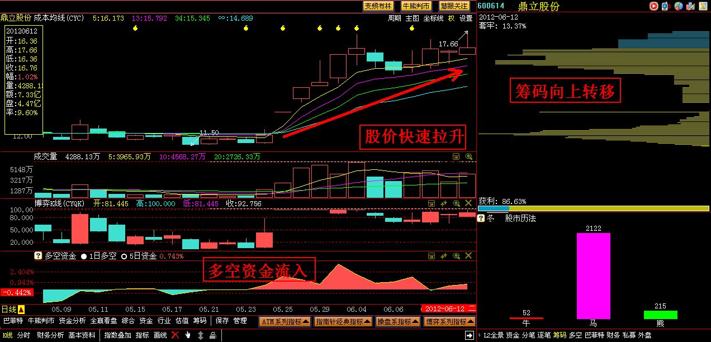This screenshot has height=342, width=711.
Task: Open the pie chart icon in header
Action: coord(678,6)
